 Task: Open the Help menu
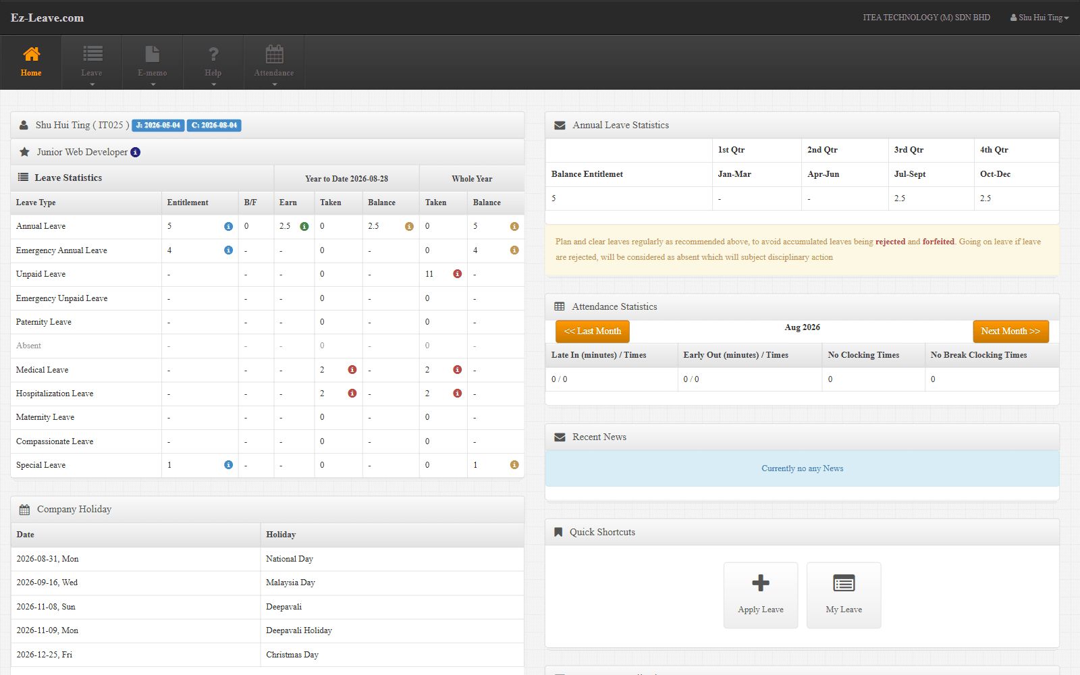pyautogui.click(x=213, y=62)
